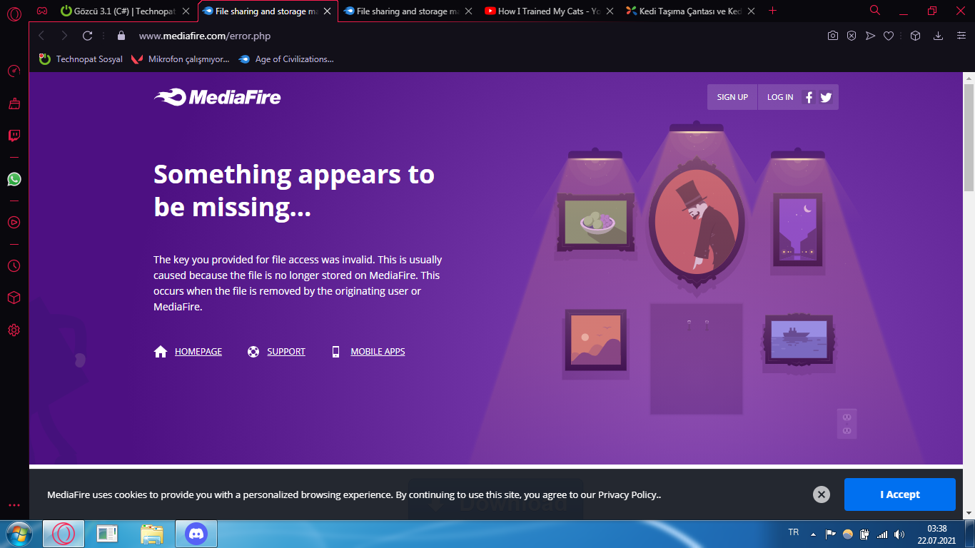975x548 pixels.
Task: Open the GX Corner gamepad icon
Action: [42, 11]
